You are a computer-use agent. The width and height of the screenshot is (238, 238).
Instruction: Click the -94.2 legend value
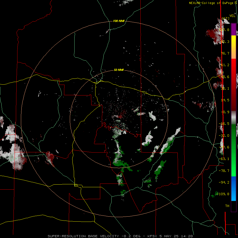[x=224, y=182]
